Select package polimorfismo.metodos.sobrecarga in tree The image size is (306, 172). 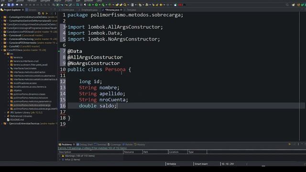coord(32,105)
